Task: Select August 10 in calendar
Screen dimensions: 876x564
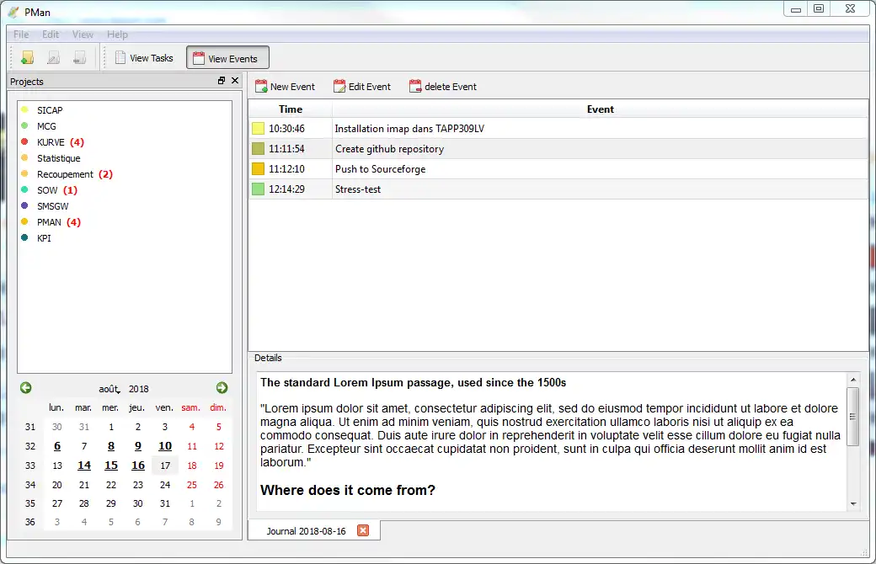Action: click(x=165, y=445)
